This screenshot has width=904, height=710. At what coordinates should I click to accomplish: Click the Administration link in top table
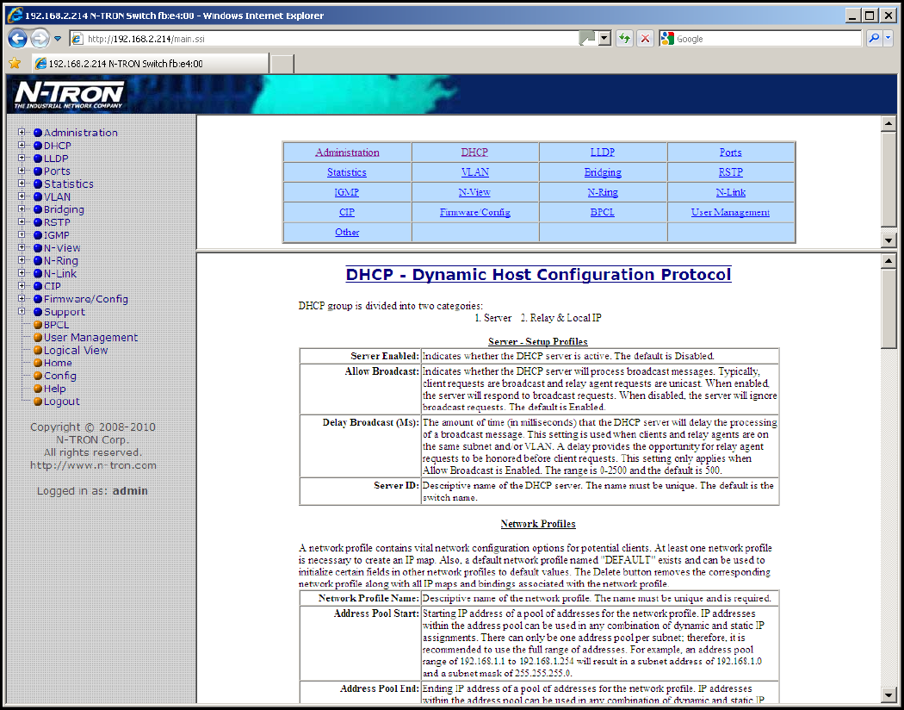coord(347,153)
